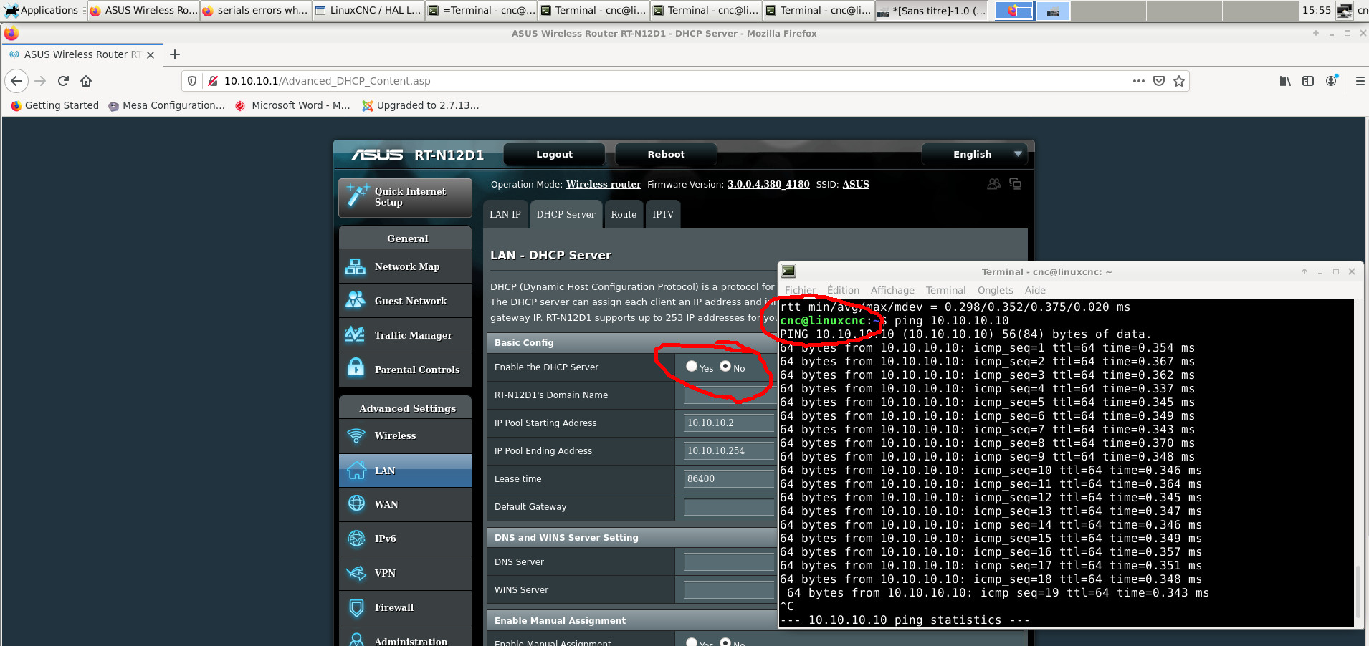Open the Applications menu in taskbar
Image resolution: width=1369 pixels, height=646 pixels.
(x=42, y=10)
